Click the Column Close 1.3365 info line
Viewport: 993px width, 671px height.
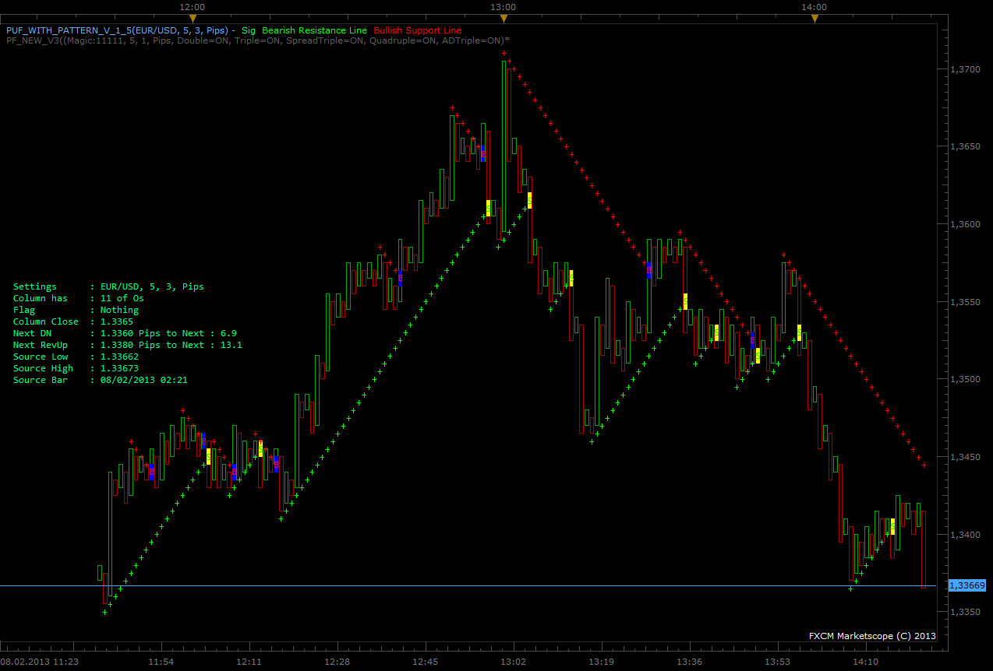(x=73, y=321)
